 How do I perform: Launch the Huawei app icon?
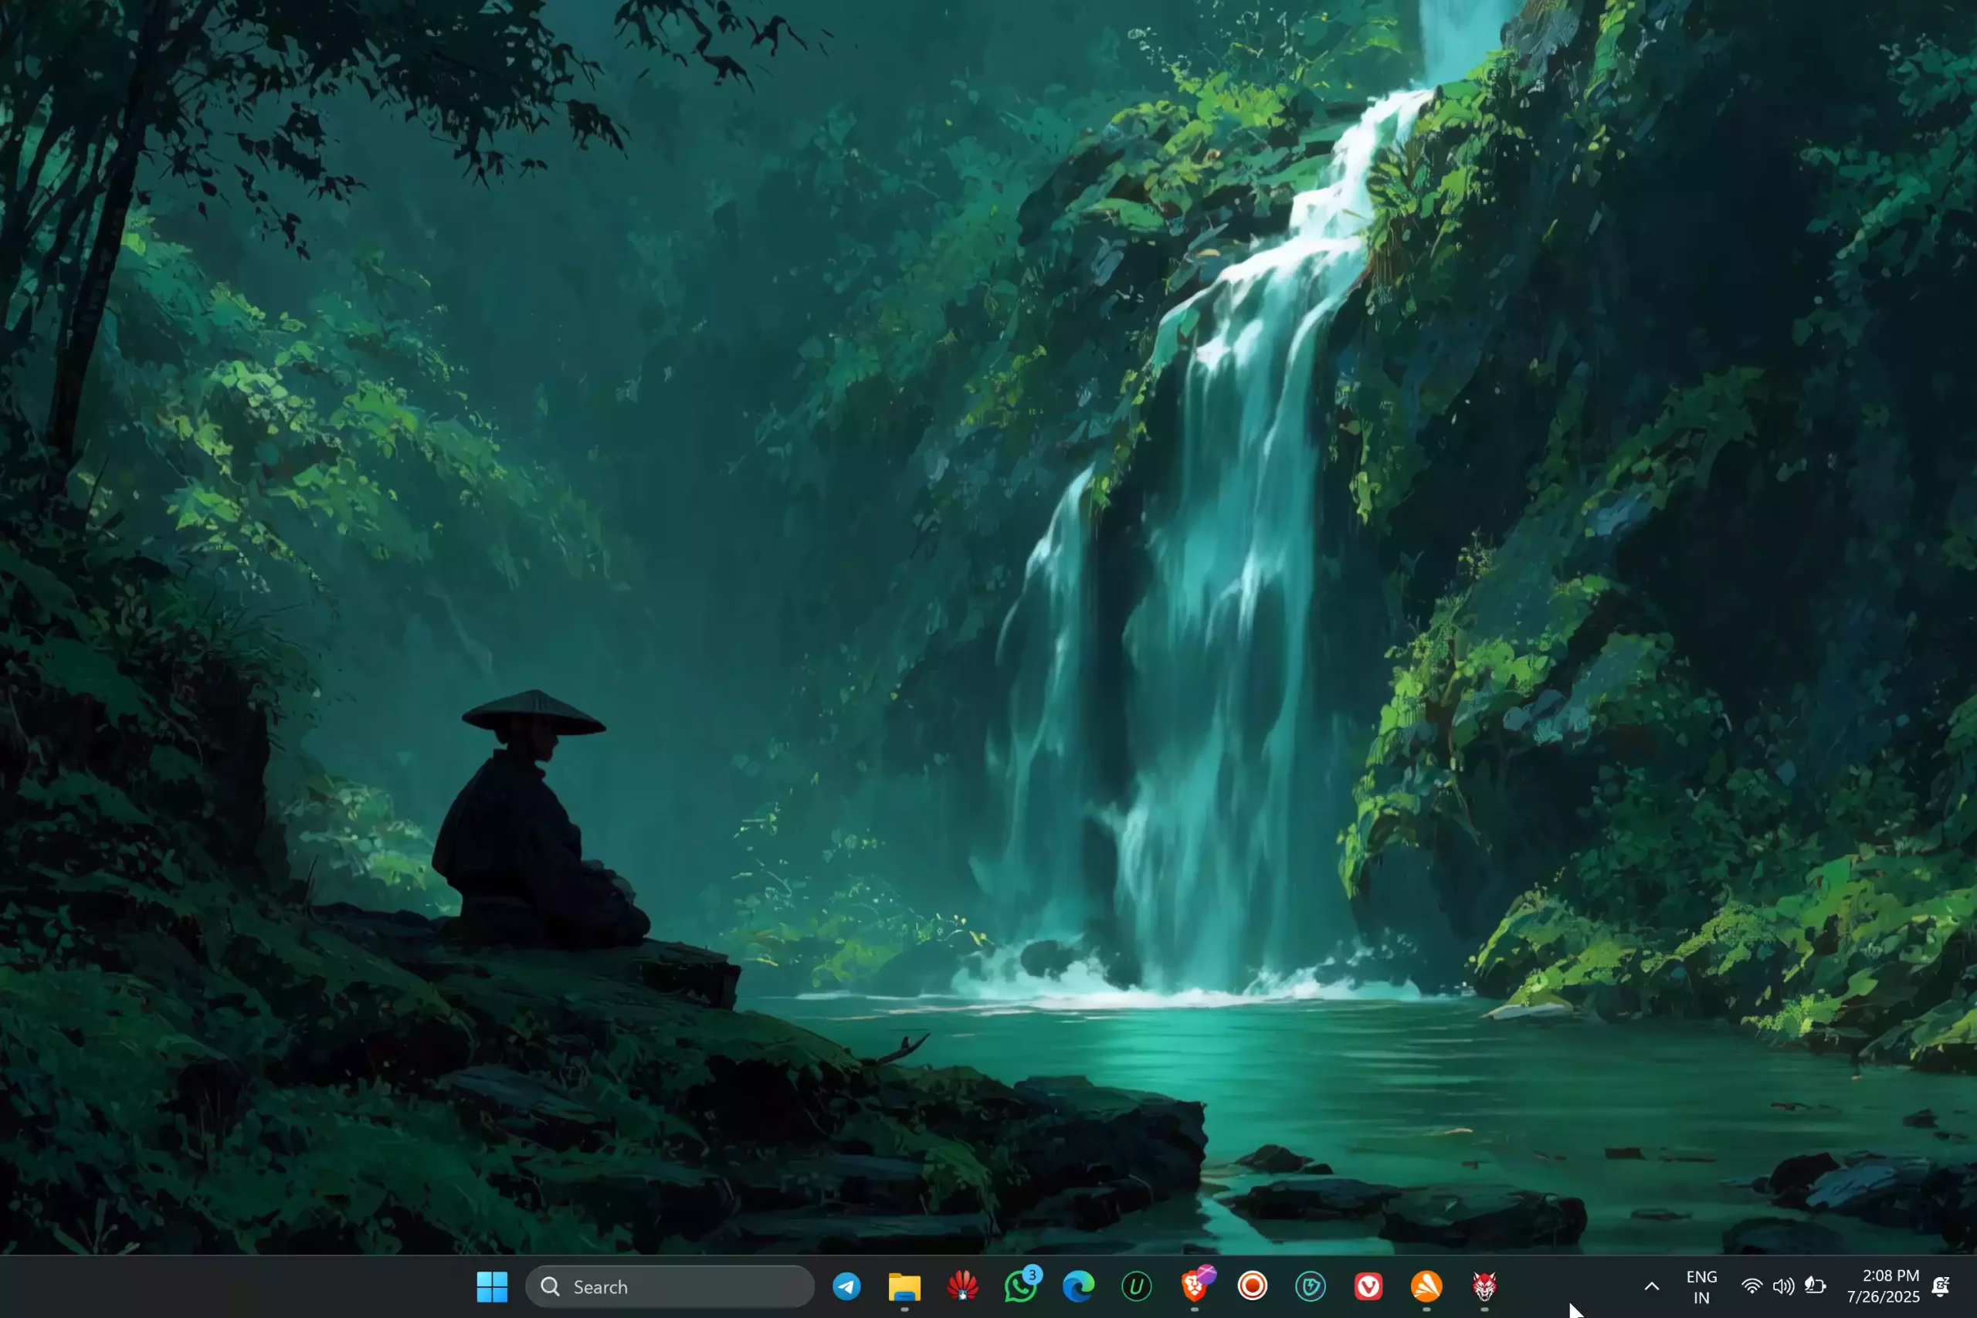[x=962, y=1286]
